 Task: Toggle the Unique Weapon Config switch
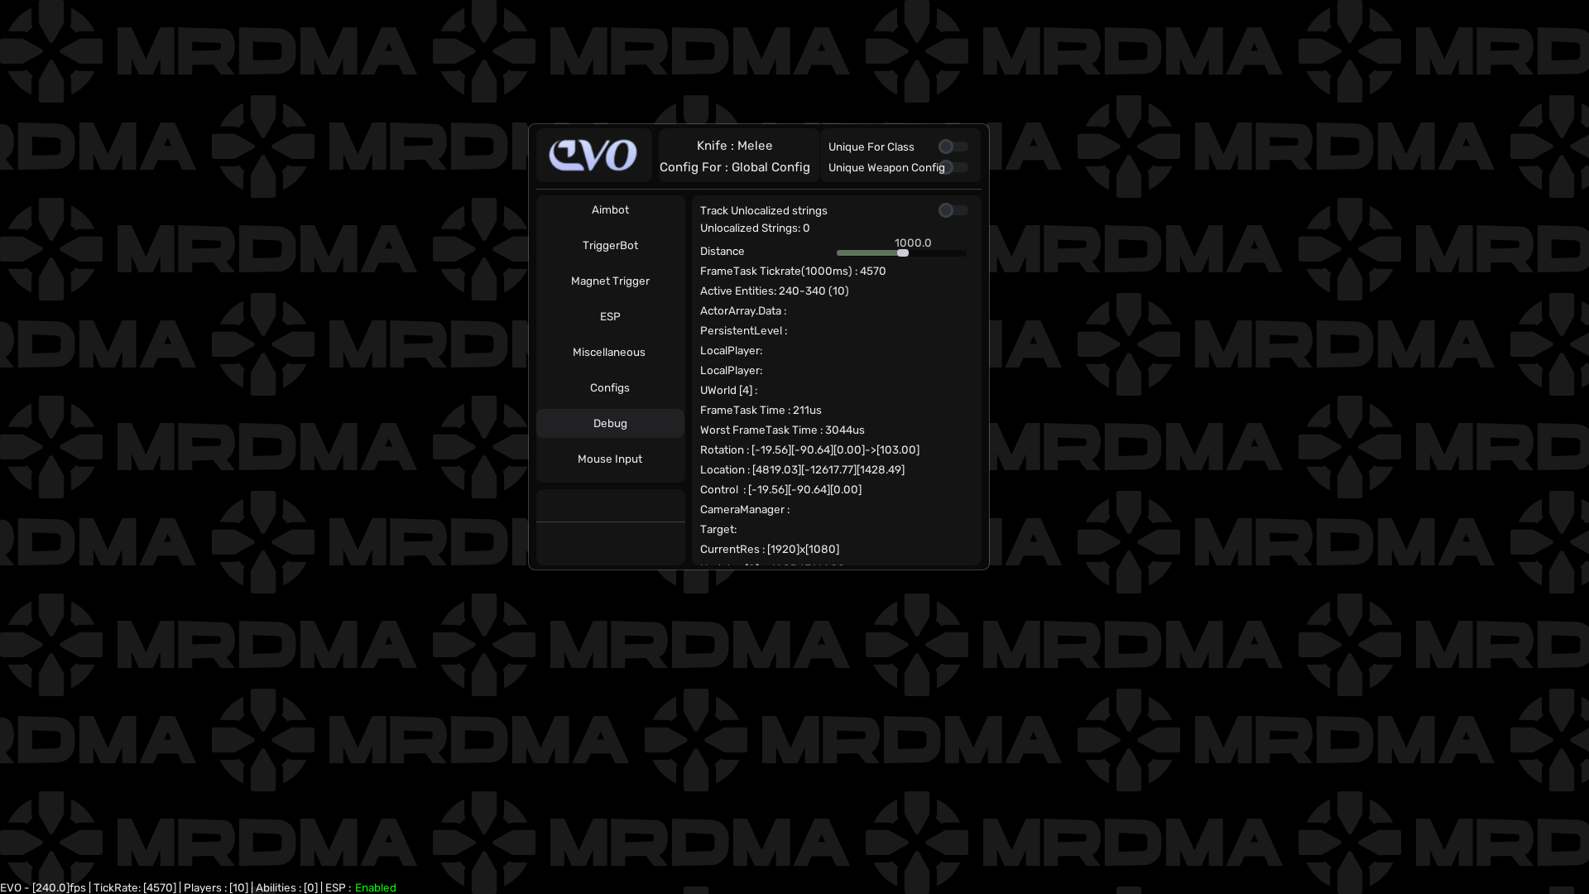(956, 168)
